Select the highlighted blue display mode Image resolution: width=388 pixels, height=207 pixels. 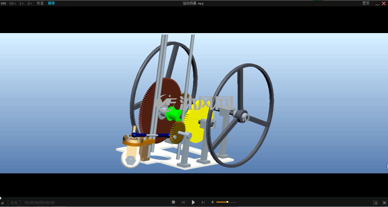tap(51, 3)
